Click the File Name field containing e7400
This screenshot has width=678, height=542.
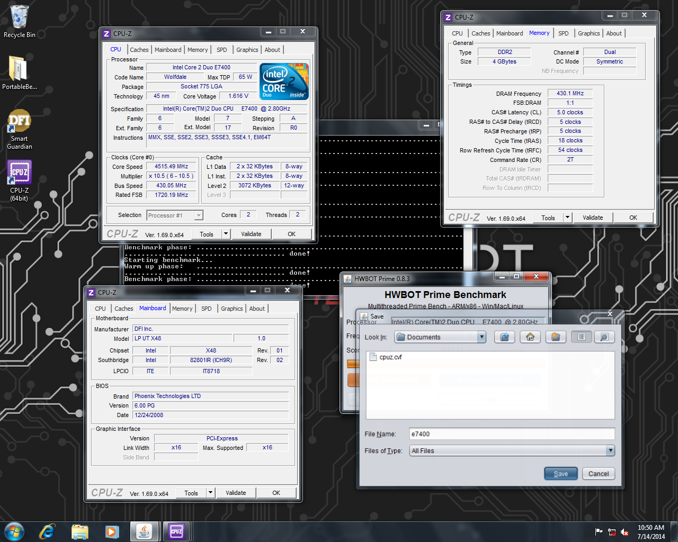pos(512,434)
